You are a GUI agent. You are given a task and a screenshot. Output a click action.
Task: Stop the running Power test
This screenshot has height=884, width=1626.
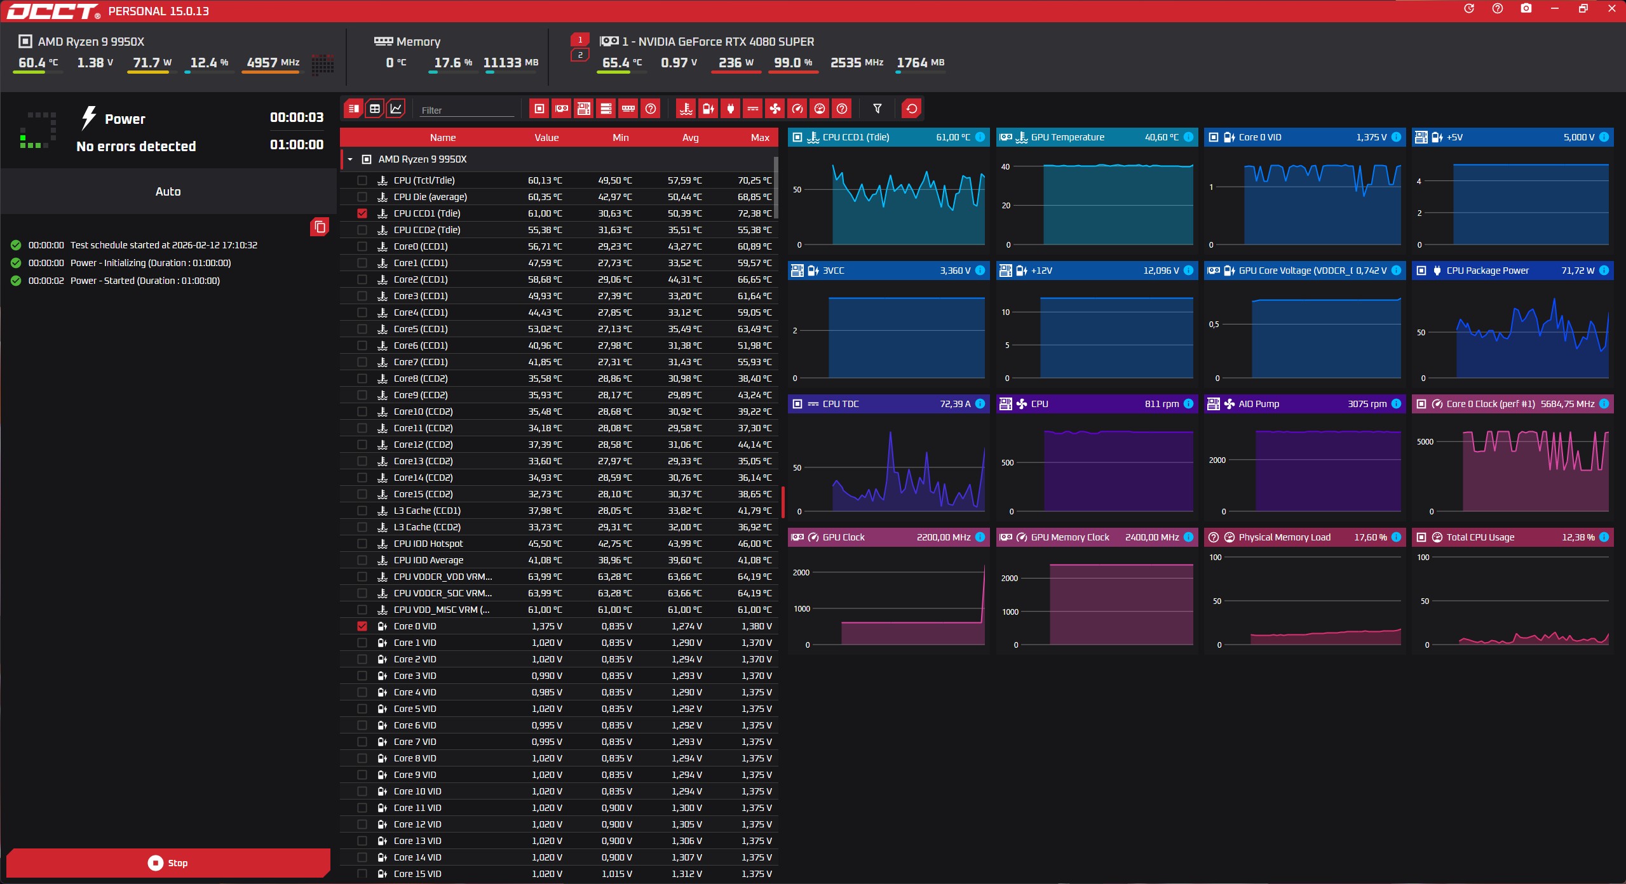click(168, 862)
